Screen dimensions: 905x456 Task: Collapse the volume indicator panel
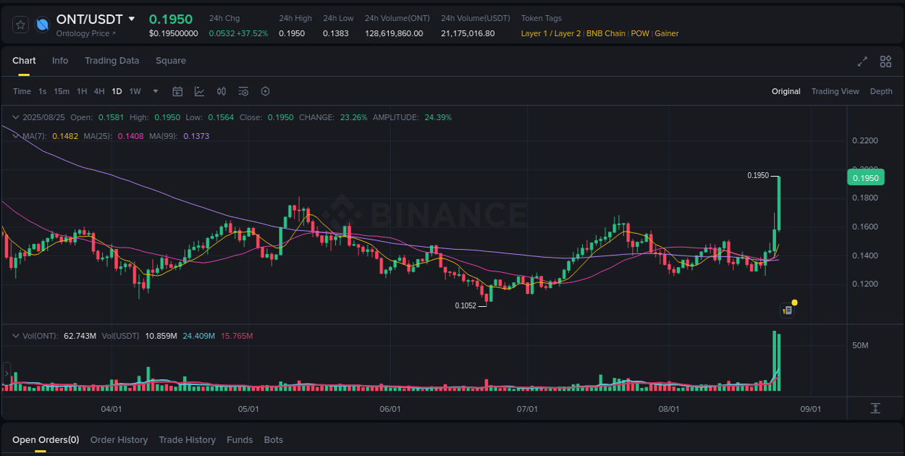coord(16,335)
